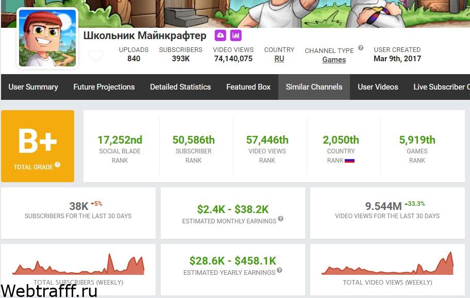Image resolution: width=470 pixels, height=298 pixels.
Task: Click the Total Subscribers weekly chart
Action: click(x=78, y=264)
